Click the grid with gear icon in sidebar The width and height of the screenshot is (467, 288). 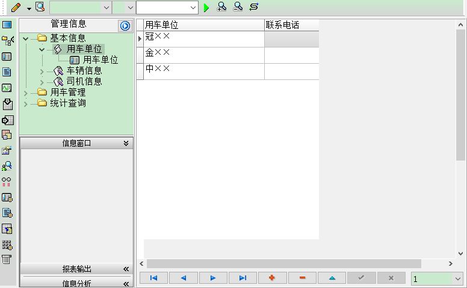click(x=7, y=245)
